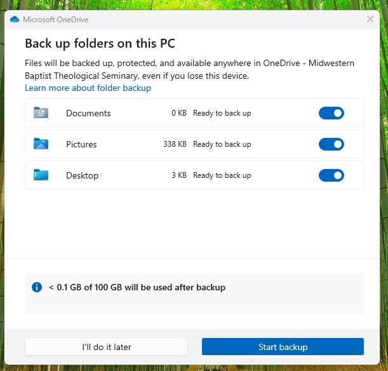Click the Desktop 3 KB size text
Screen dimensions: 388x371
[178, 175]
